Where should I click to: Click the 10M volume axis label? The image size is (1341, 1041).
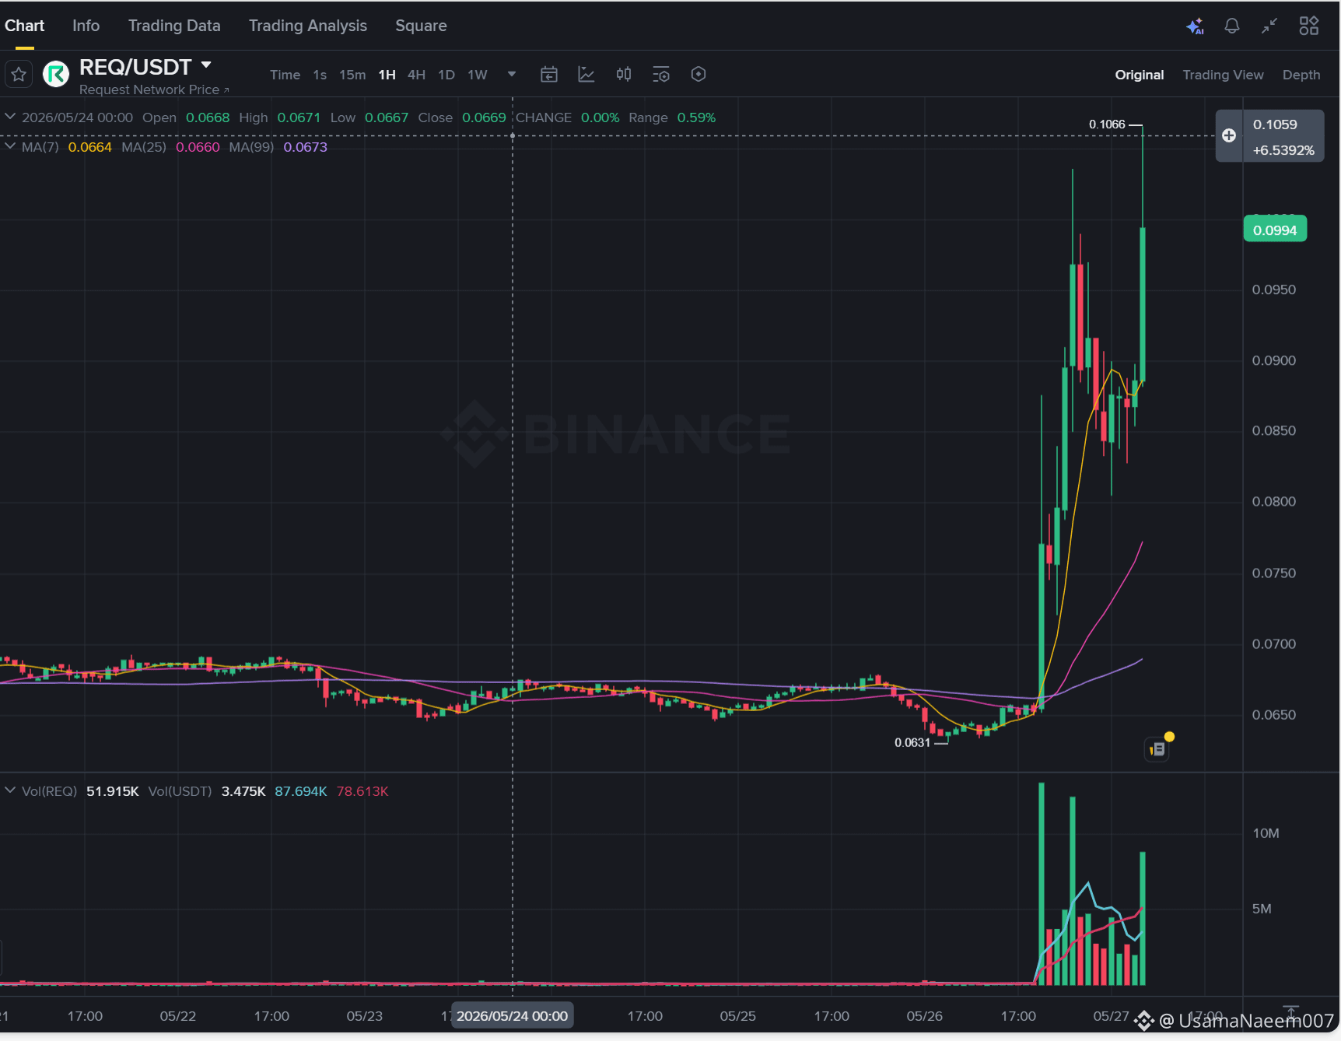[x=1266, y=833]
